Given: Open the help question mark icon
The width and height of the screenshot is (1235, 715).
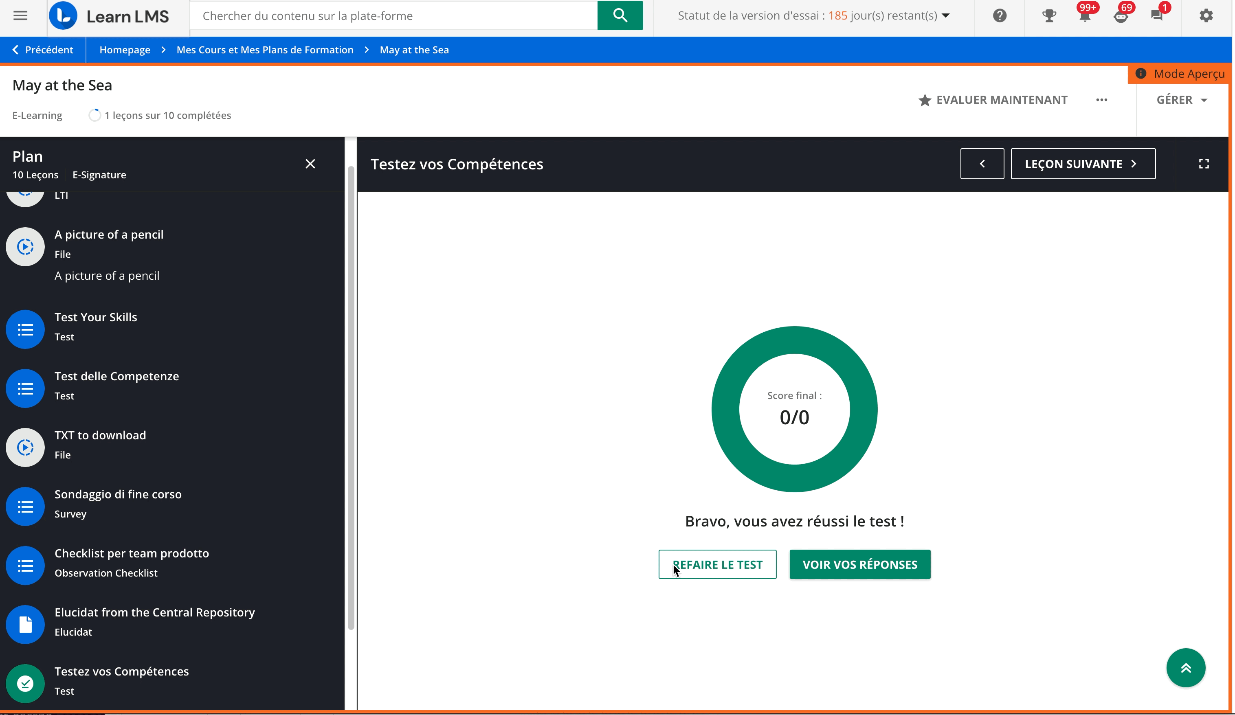Looking at the screenshot, I should tap(999, 16).
